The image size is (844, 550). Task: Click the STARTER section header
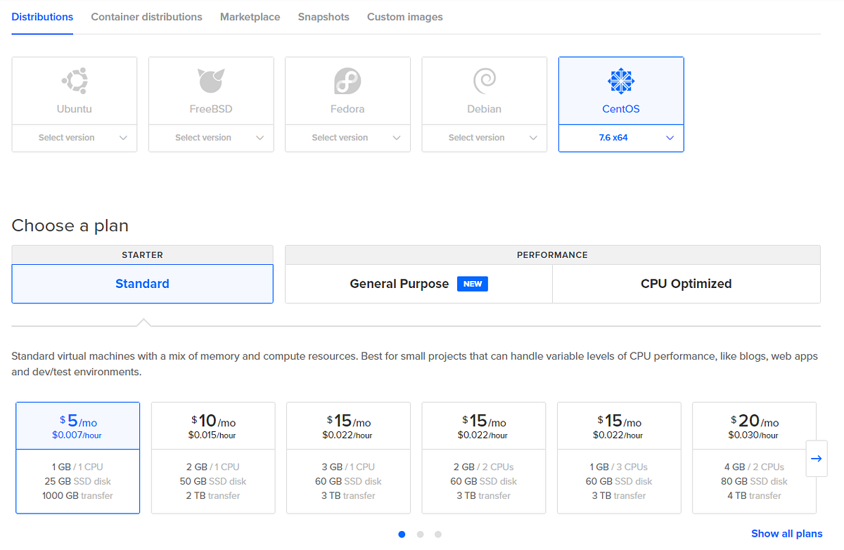click(x=142, y=255)
